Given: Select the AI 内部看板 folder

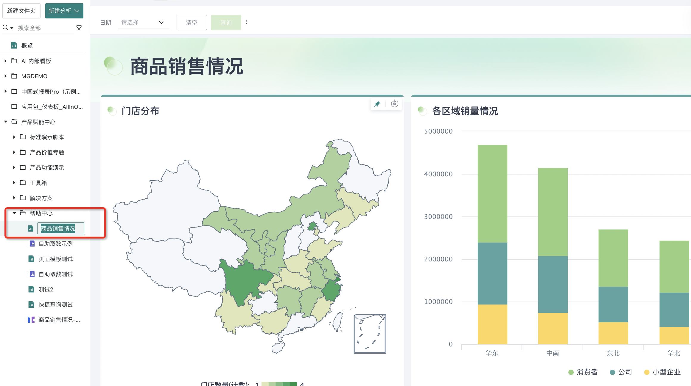Looking at the screenshot, I should click(36, 61).
